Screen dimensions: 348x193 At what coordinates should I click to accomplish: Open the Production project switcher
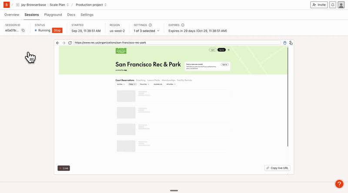pyautogui.click(x=91, y=5)
